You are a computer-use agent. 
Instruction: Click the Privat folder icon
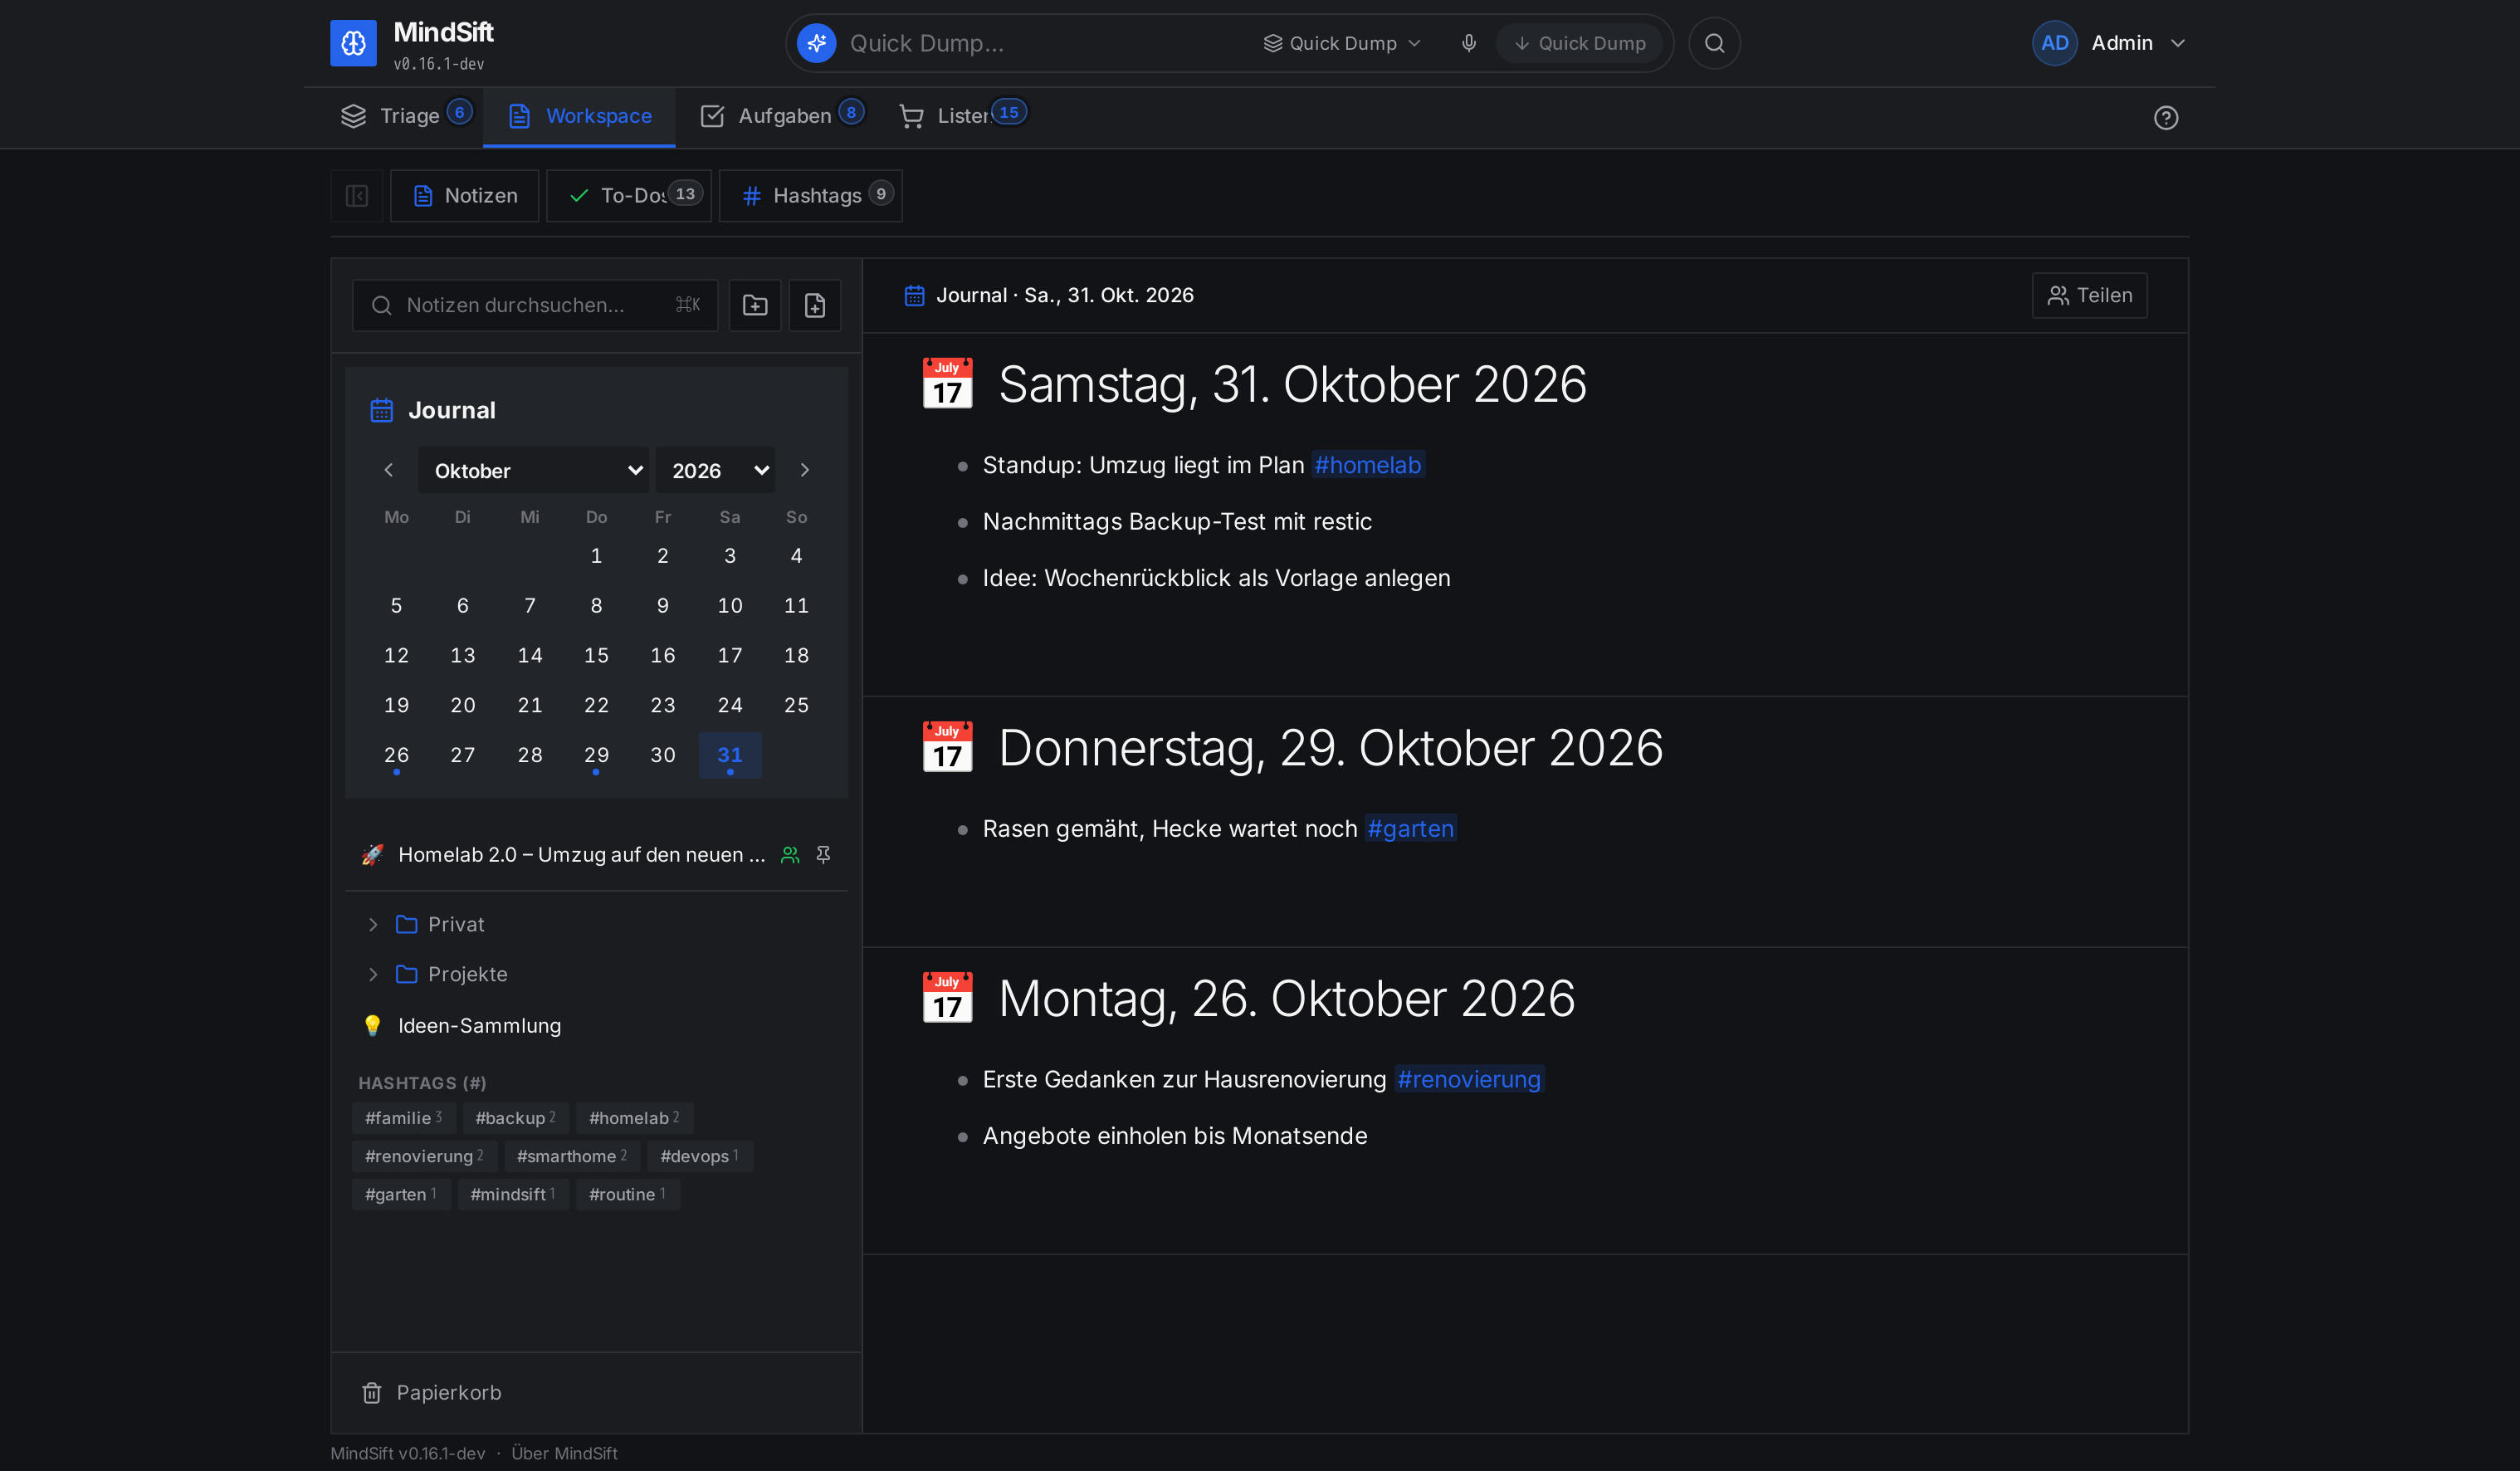pyautogui.click(x=406, y=924)
